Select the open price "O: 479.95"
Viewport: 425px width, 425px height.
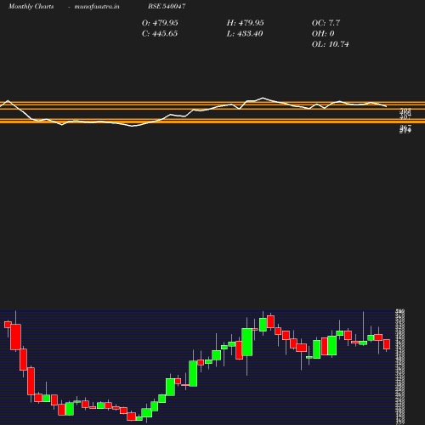click(160, 23)
